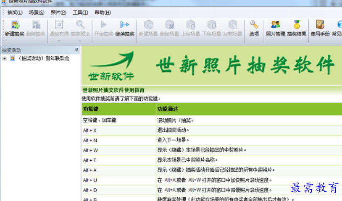Open 抽奖结果 medal icon
Screen dimensions: 342x201
click(297, 25)
